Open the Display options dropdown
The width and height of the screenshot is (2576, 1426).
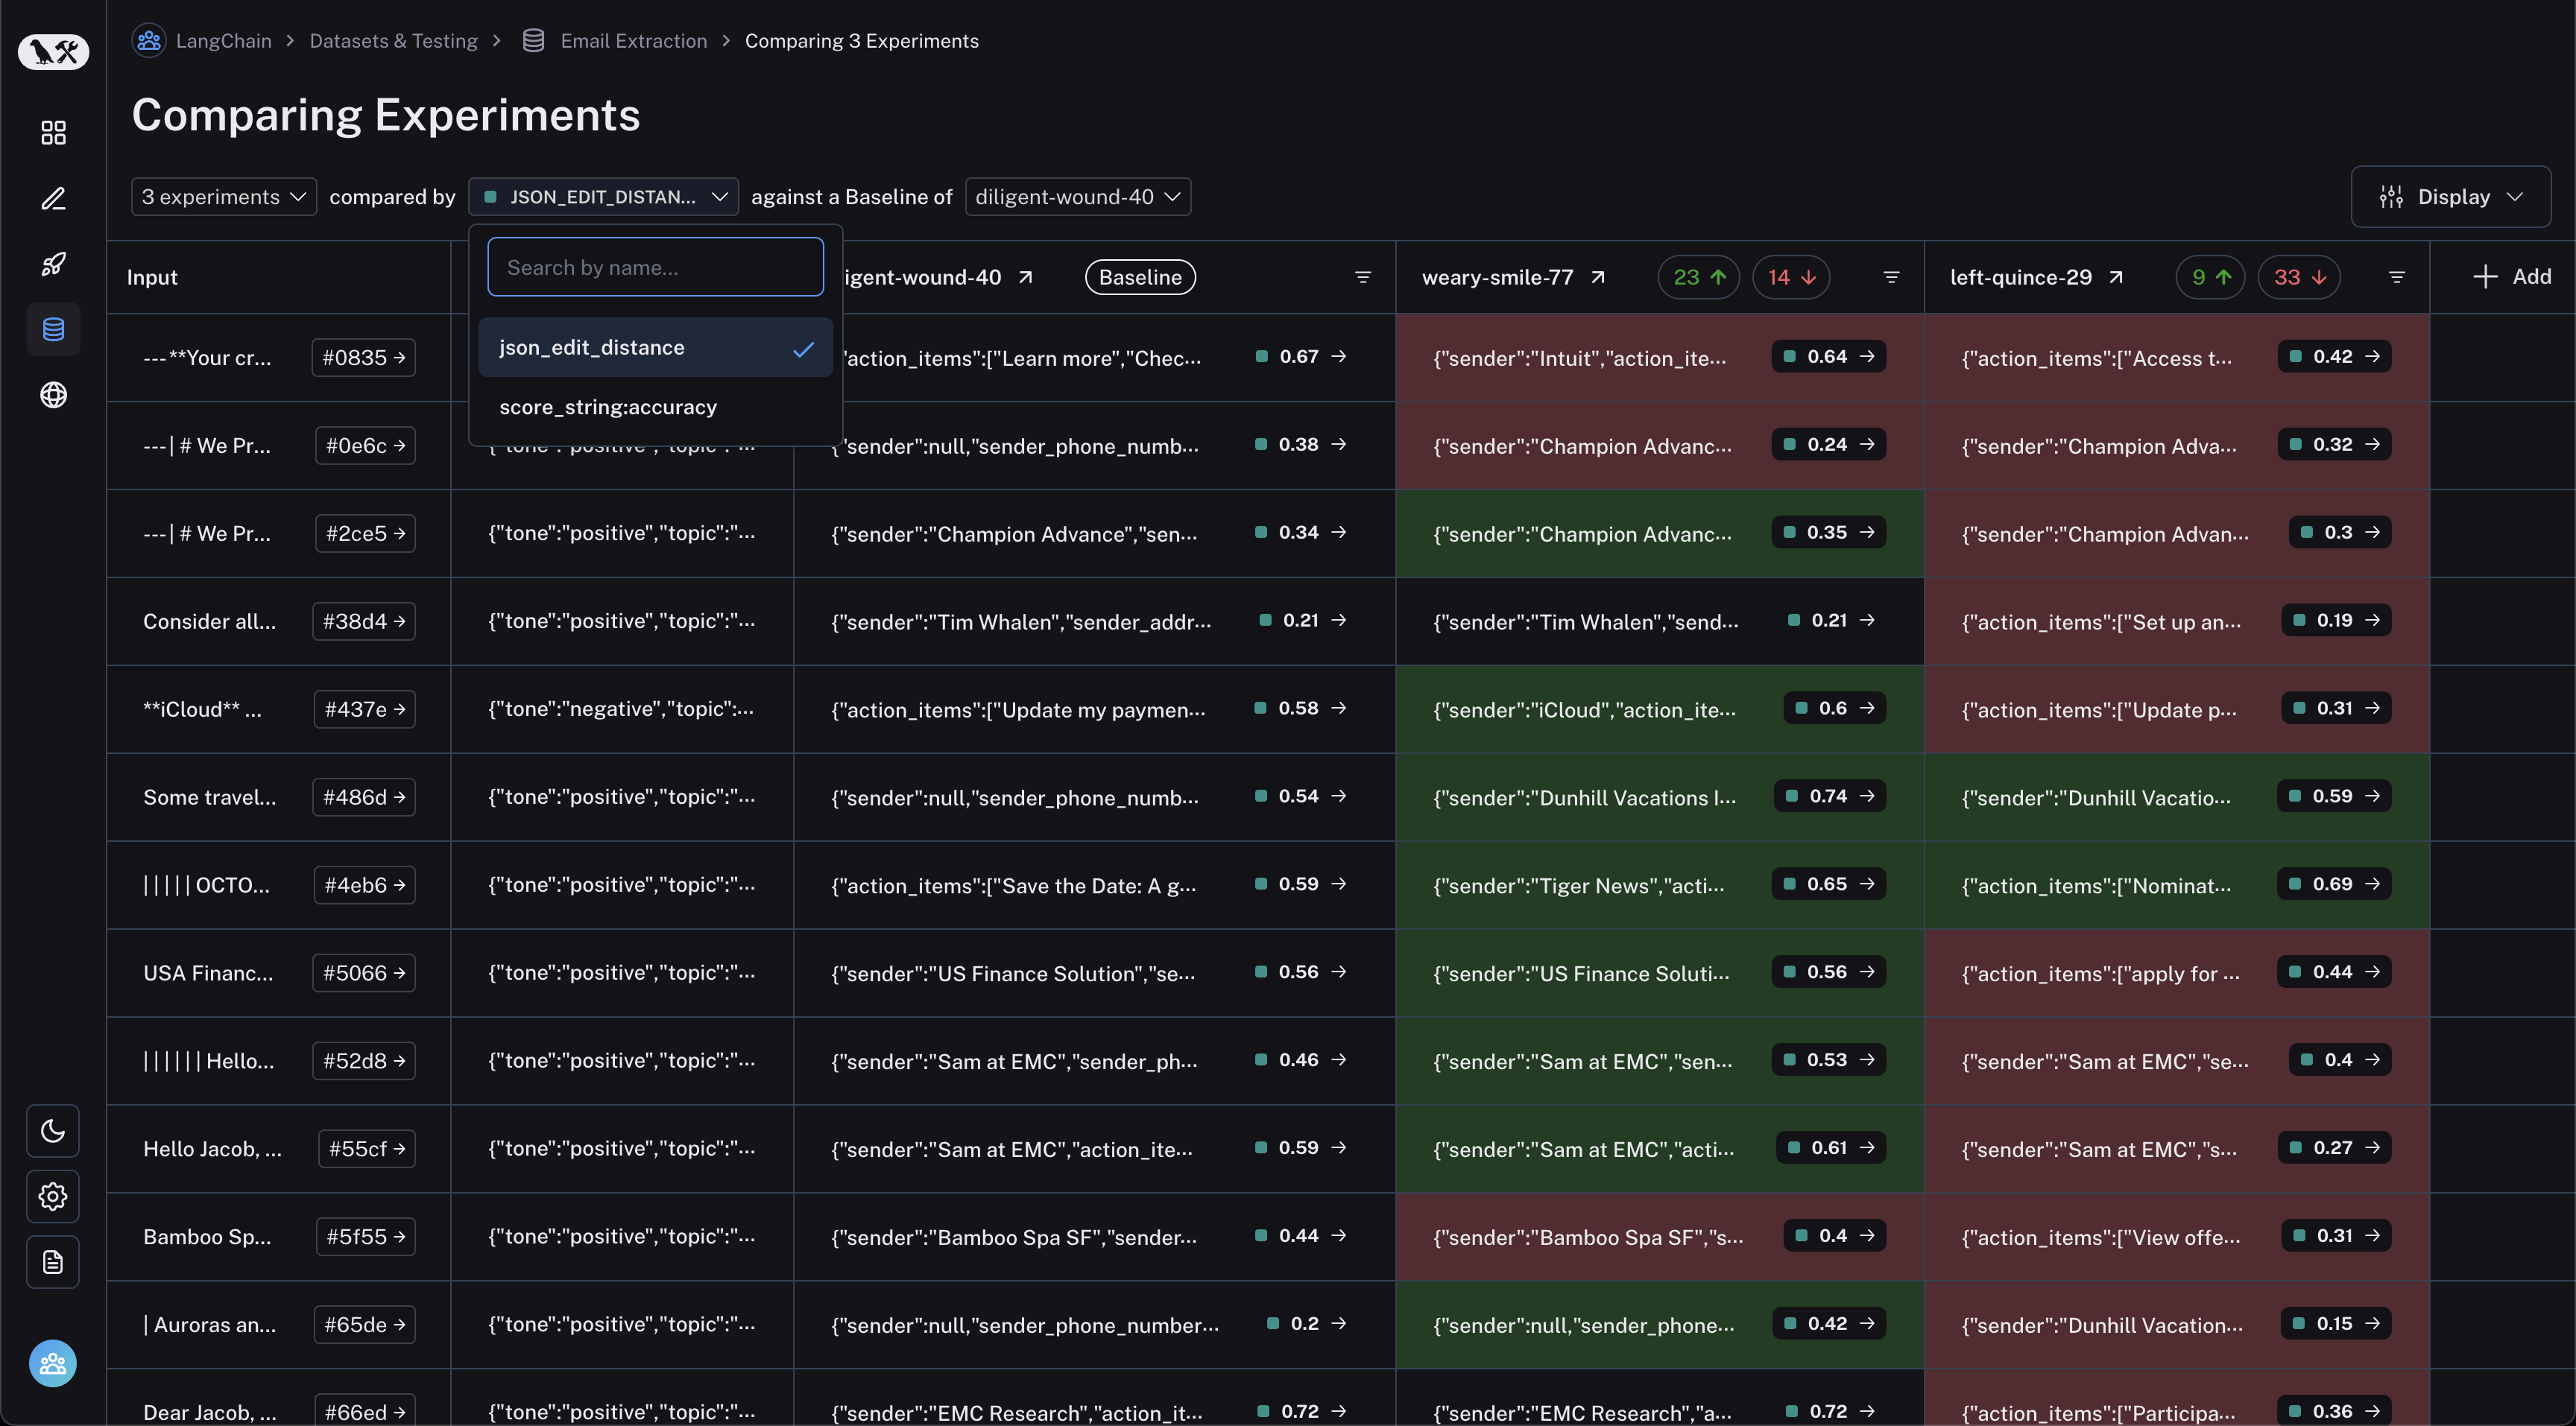coord(2450,197)
